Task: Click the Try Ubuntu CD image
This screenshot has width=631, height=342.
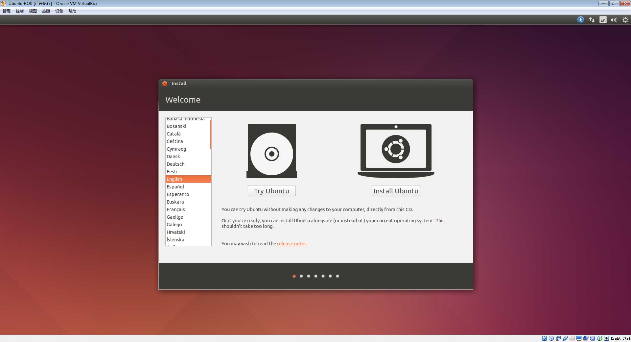Action: tap(271, 151)
